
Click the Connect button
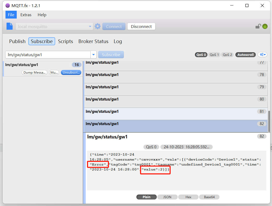click(114, 26)
